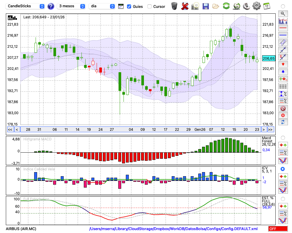Click the blue help question mark icon
Screen dimensions: 292x233
(x=51, y=6)
